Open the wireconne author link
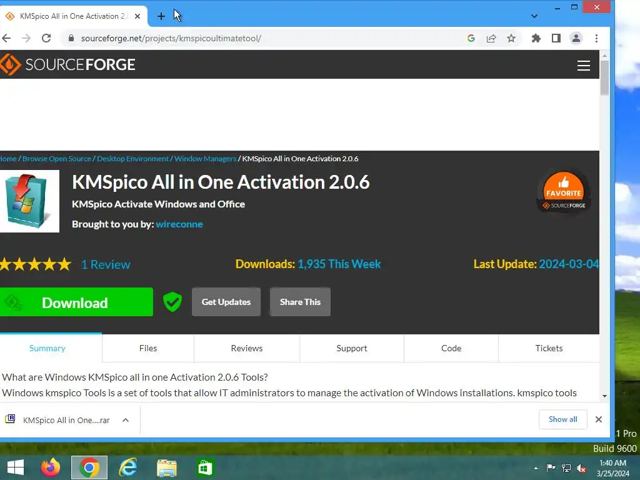Screen dimensions: 640x480 (179, 224)
